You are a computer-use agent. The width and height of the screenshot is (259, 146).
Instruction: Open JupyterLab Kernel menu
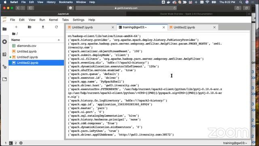coord(53,20)
